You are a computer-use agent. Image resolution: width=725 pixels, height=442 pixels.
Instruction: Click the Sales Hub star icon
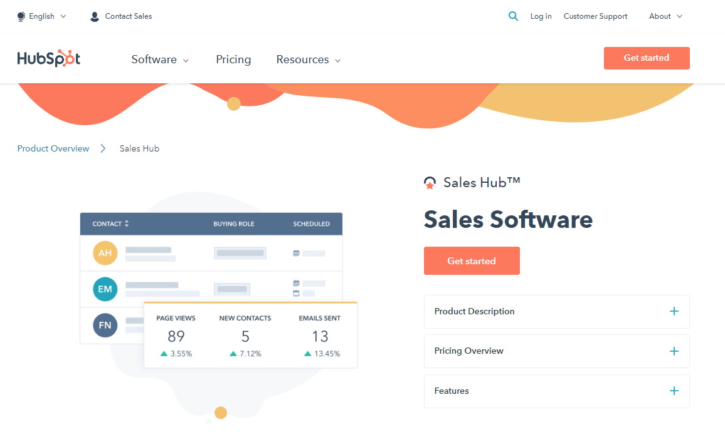coord(430,183)
